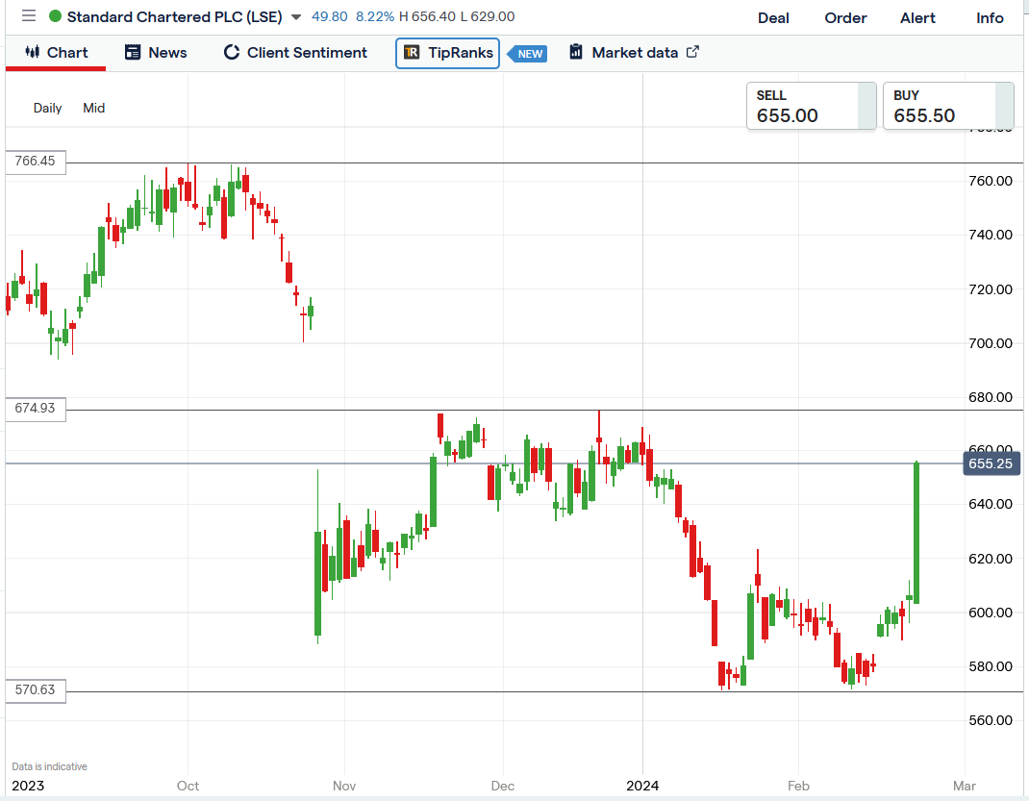Click the BUY 655.50 price button
1029x801 pixels.
tap(948, 106)
